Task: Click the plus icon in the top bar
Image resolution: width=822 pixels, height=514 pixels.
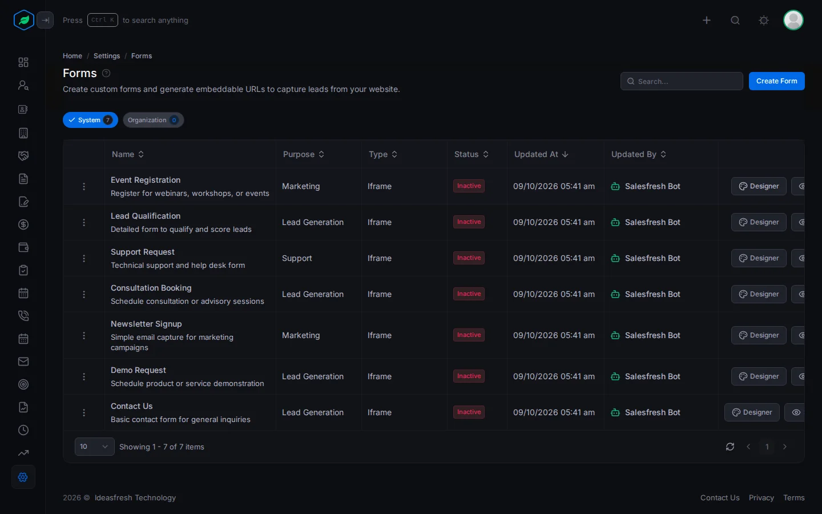Action: pos(707,20)
